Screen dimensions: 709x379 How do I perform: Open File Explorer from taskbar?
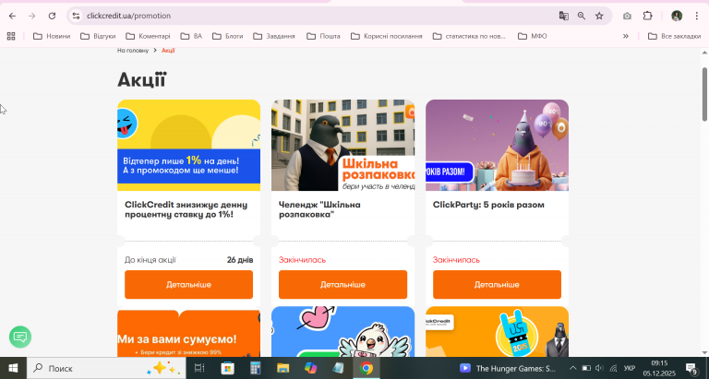click(x=283, y=368)
